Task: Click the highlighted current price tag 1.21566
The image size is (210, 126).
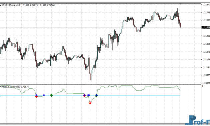Action: [206, 27]
